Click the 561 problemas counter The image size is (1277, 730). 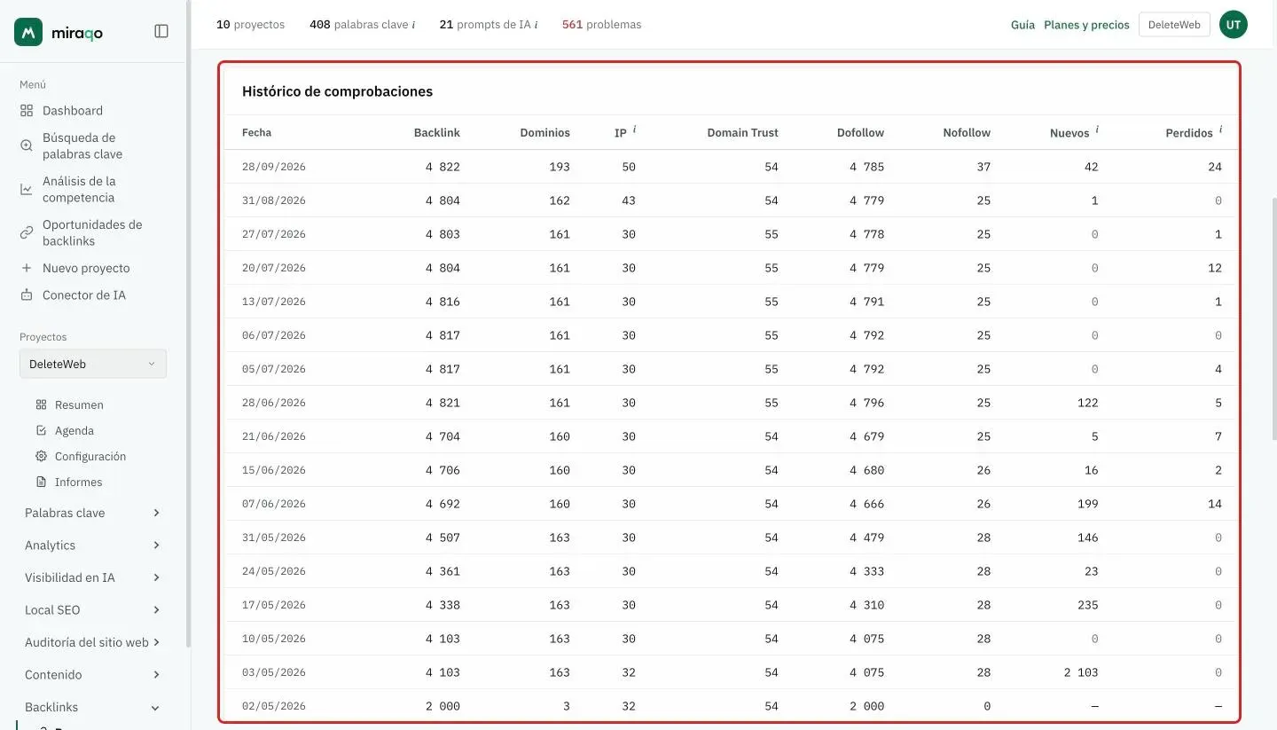[601, 25]
